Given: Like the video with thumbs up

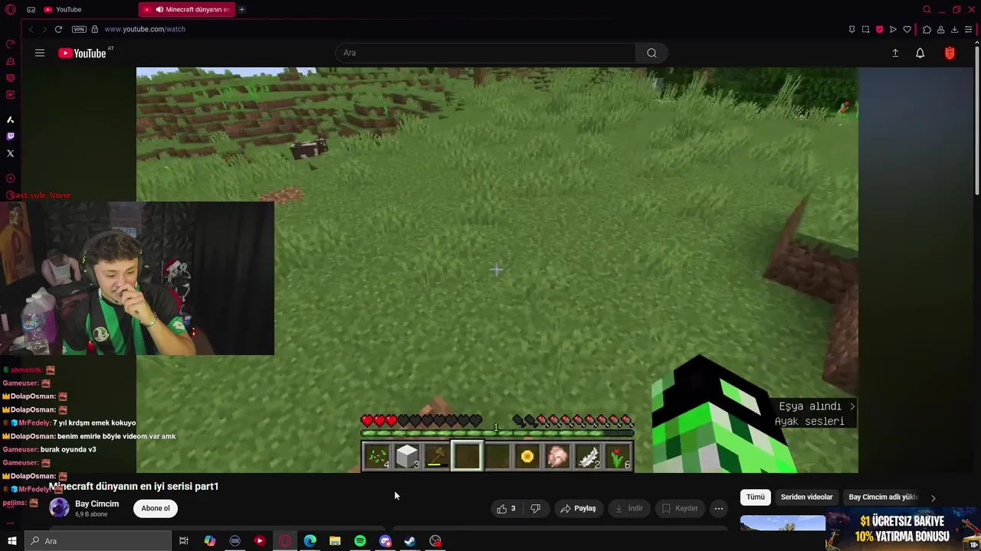Looking at the screenshot, I should pyautogui.click(x=506, y=508).
